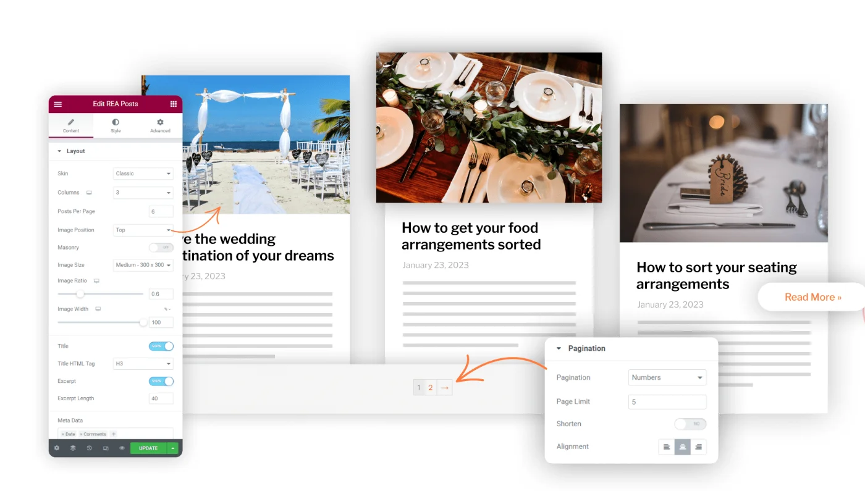
Task: Set pagination alignment to right
Action: pos(698,447)
